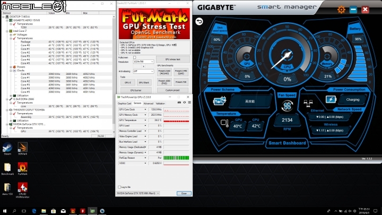Open the FurMark desktop shortcut

click(x=22, y=169)
